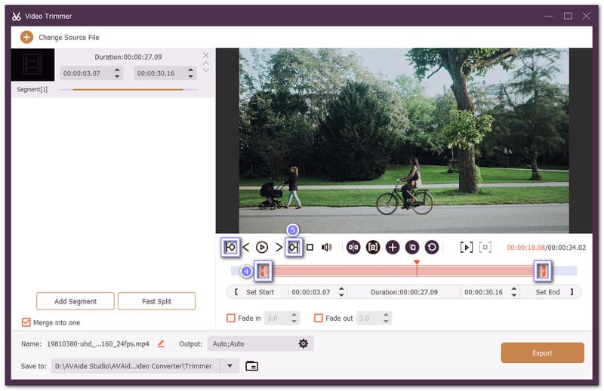Click the split segment icon
Screen dimensions: 604x391
point(353,247)
